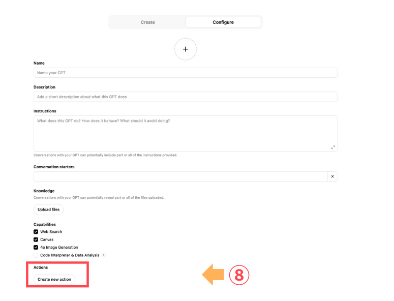Click the circled number 8 annotation marker
This screenshot has height=301, width=394.
(239, 275)
